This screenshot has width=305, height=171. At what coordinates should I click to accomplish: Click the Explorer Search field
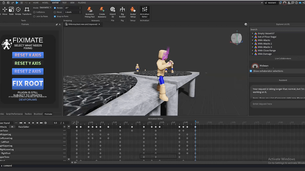point(277,29)
